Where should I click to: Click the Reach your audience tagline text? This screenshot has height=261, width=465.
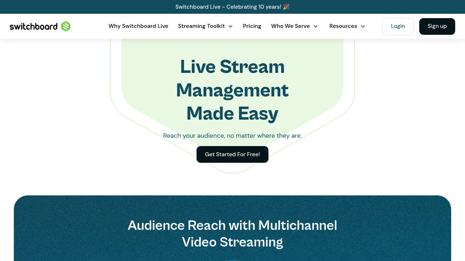tap(232, 136)
